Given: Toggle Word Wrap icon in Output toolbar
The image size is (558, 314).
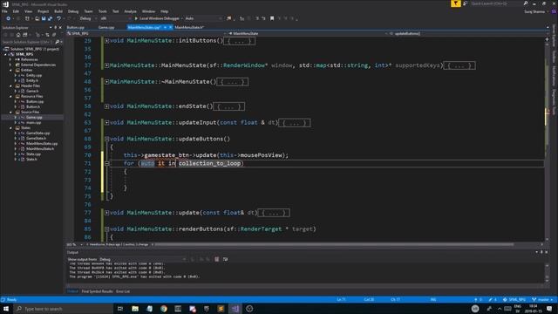Looking at the screenshot, I should (x=225, y=260).
